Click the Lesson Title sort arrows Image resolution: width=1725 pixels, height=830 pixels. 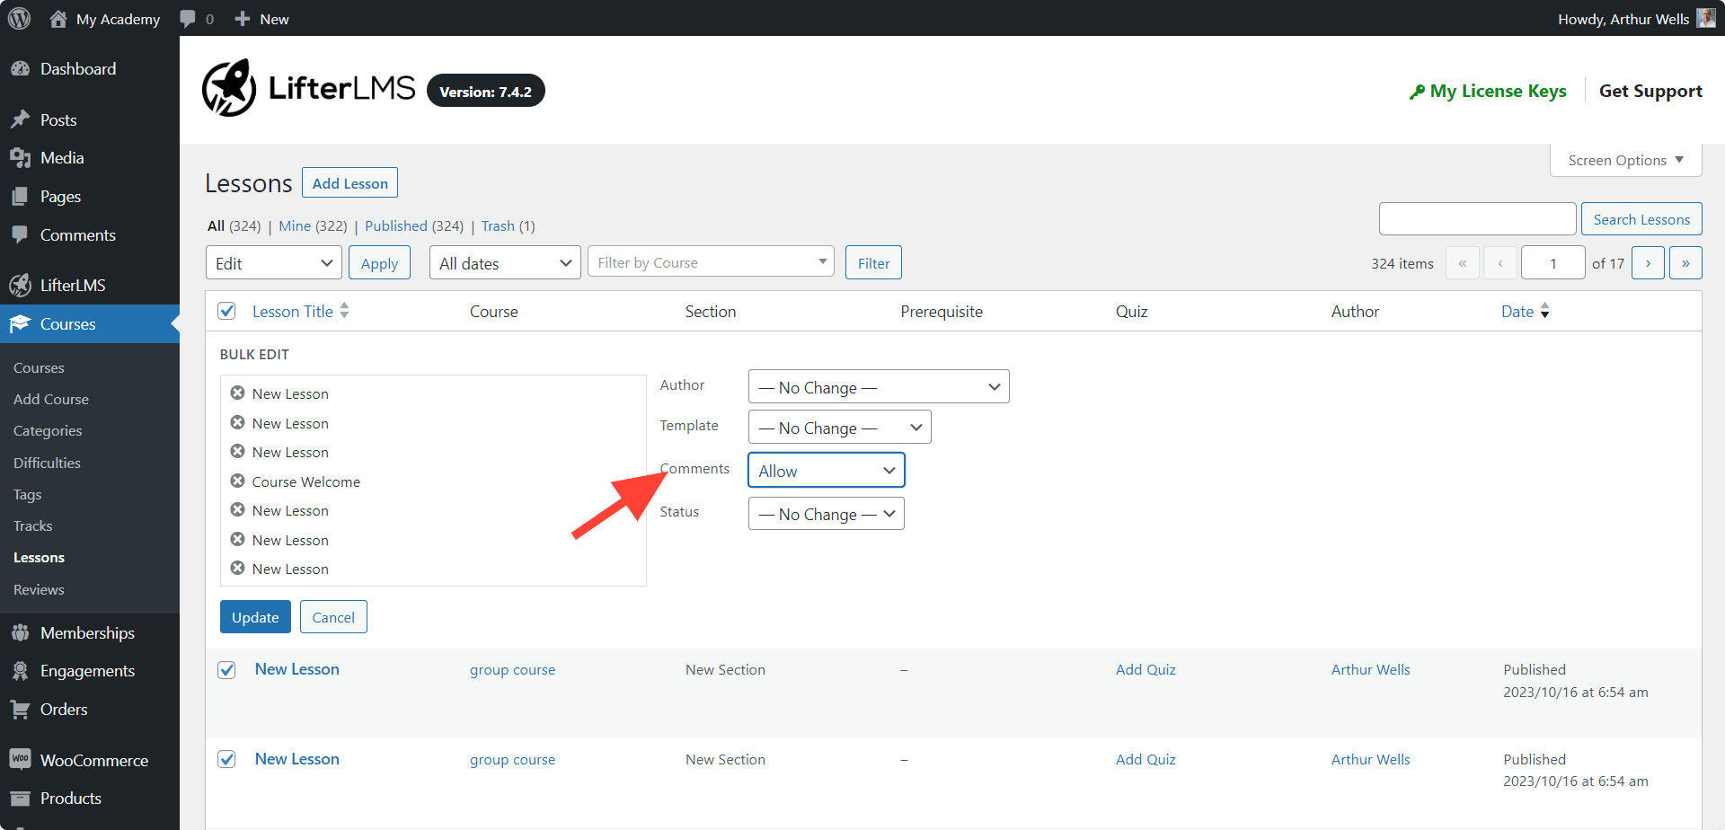tap(344, 311)
